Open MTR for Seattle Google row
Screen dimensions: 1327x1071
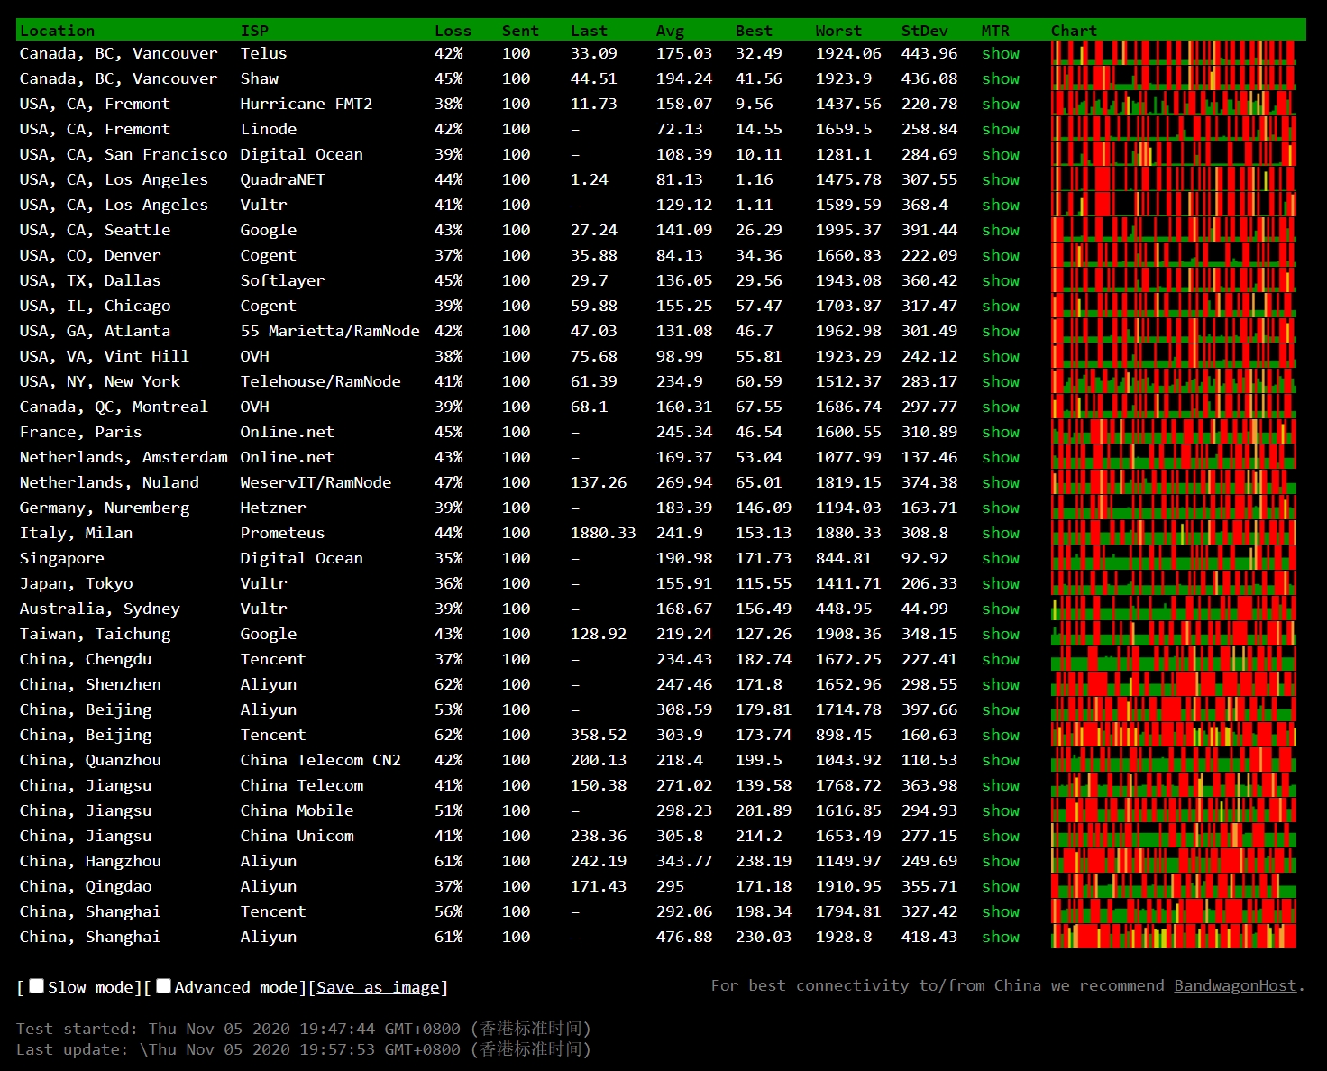pos(1001,230)
